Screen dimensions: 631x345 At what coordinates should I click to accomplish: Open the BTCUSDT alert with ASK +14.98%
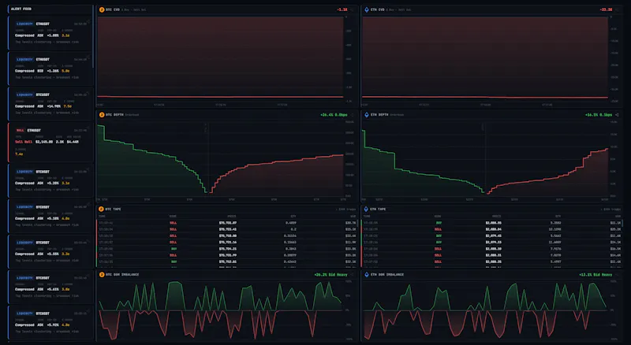pos(50,104)
